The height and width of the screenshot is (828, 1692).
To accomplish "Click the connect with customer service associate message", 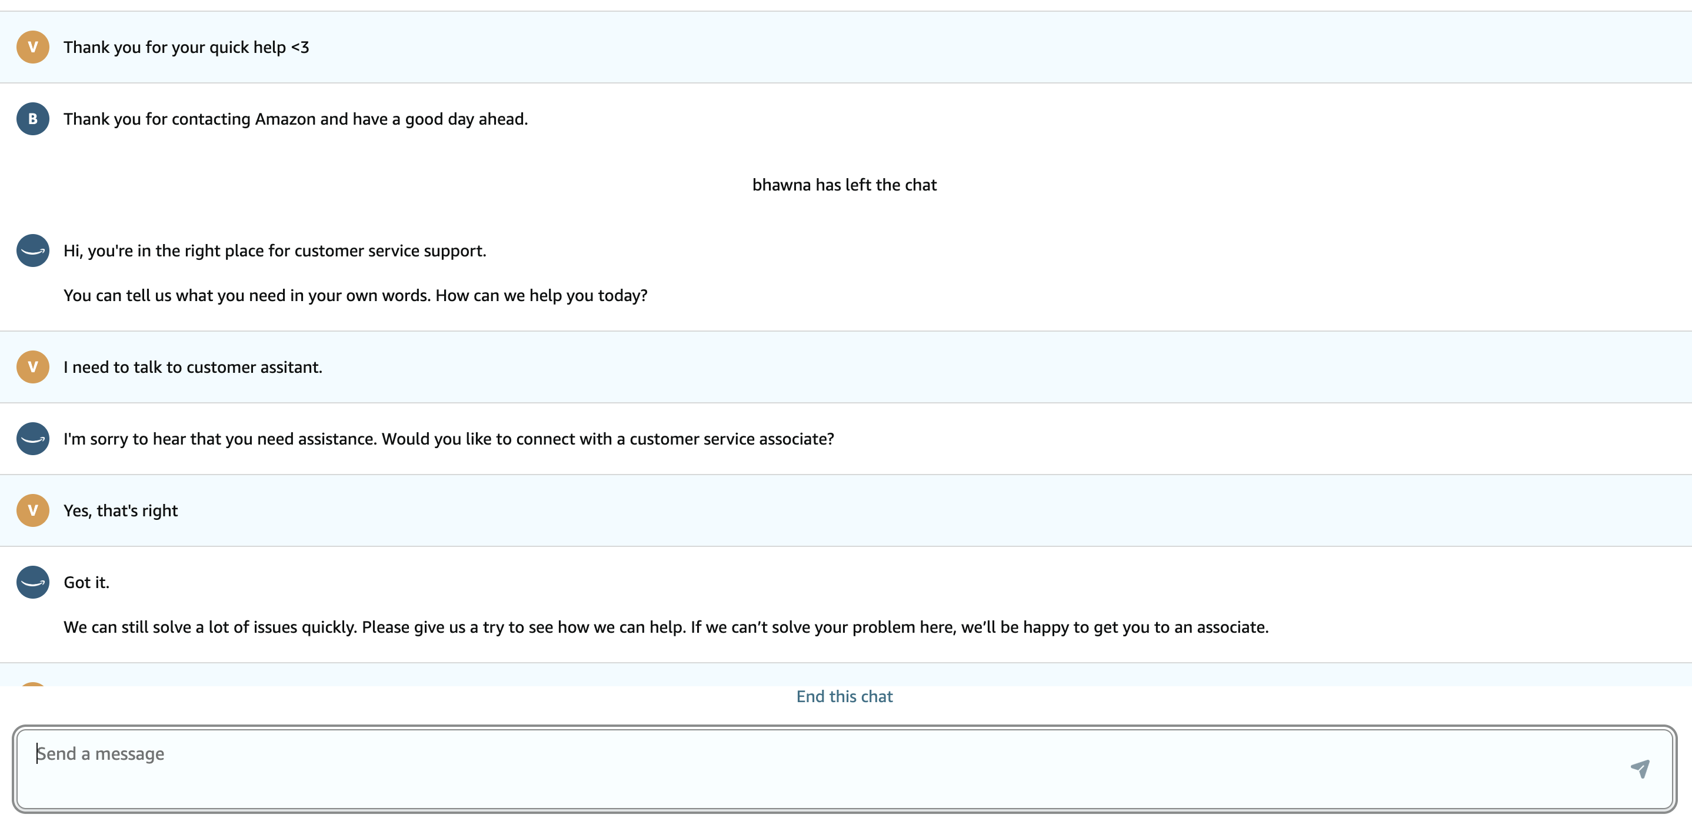I will [449, 439].
